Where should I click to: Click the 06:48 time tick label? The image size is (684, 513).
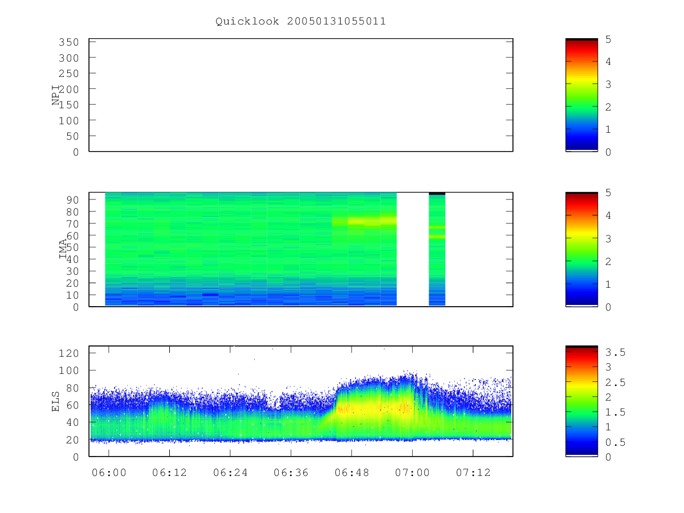coord(352,473)
